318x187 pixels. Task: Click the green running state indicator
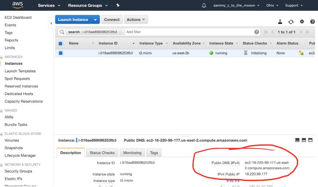pos(211,53)
